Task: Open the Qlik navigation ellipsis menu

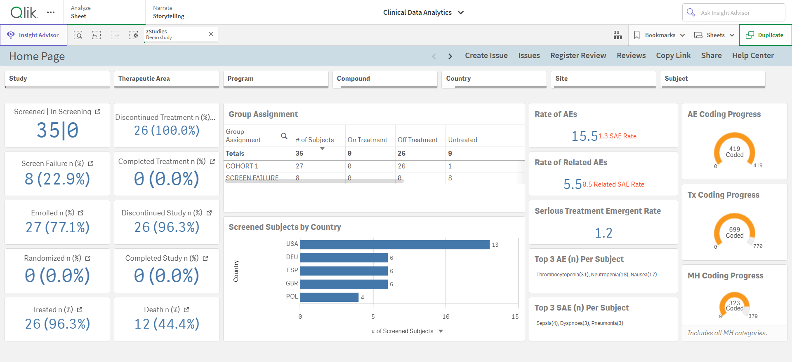Action: point(51,12)
